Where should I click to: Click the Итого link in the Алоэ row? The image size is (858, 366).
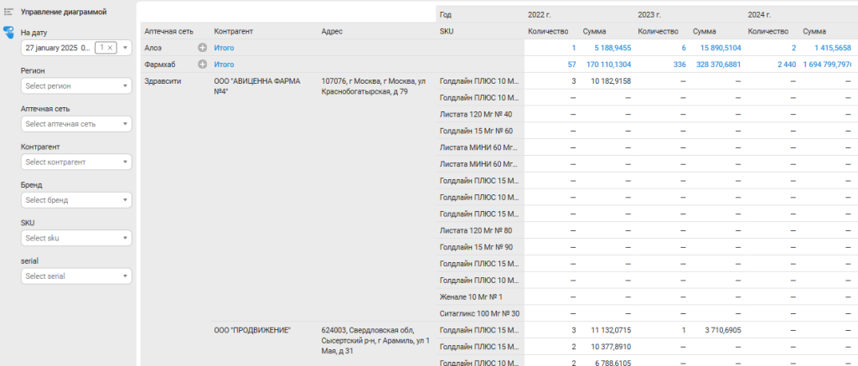pyautogui.click(x=224, y=48)
